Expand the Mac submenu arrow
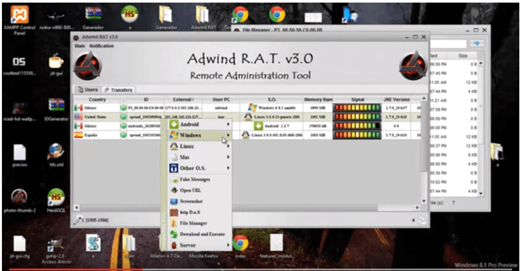This screenshot has width=522, height=271. 228,157
